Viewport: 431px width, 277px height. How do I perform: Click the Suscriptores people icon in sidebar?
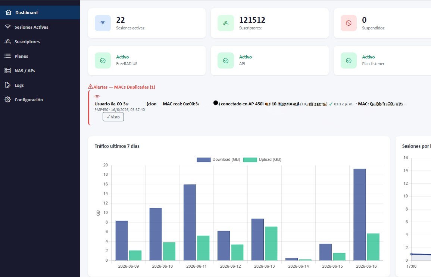pos(8,41)
